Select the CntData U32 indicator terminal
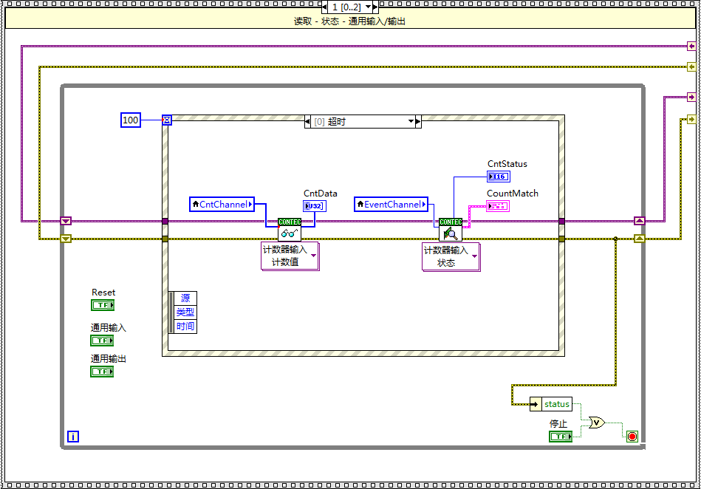 314,206
